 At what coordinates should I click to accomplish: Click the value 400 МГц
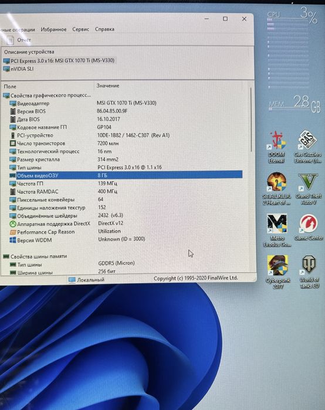(107, 191)
